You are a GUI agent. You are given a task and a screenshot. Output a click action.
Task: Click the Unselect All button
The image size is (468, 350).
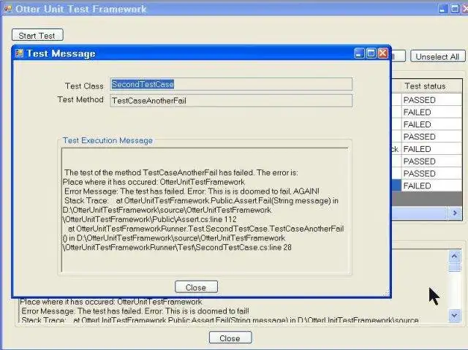click(x=437, y=56)
